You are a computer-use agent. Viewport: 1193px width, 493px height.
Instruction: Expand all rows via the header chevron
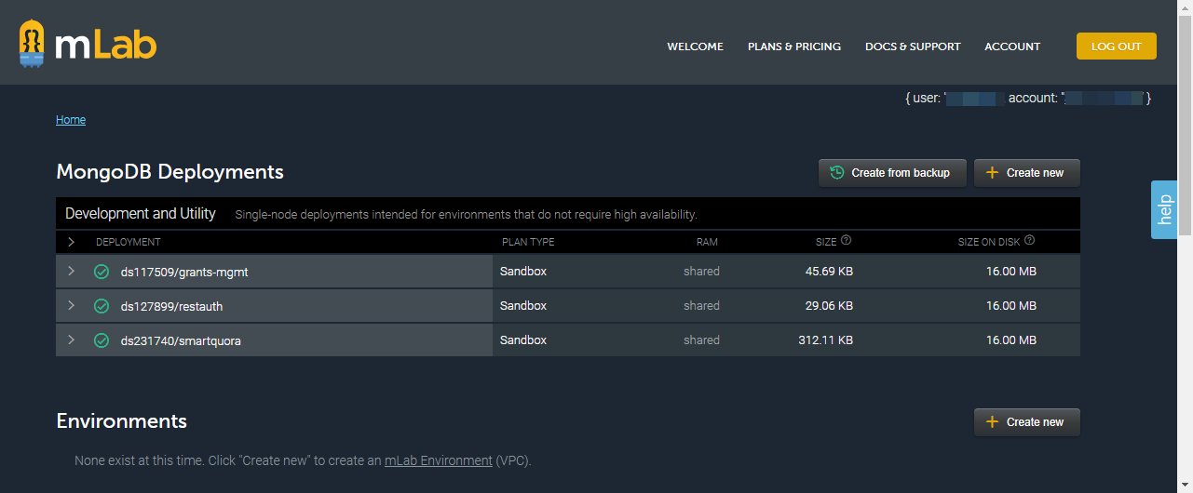[x=71, y=242]
